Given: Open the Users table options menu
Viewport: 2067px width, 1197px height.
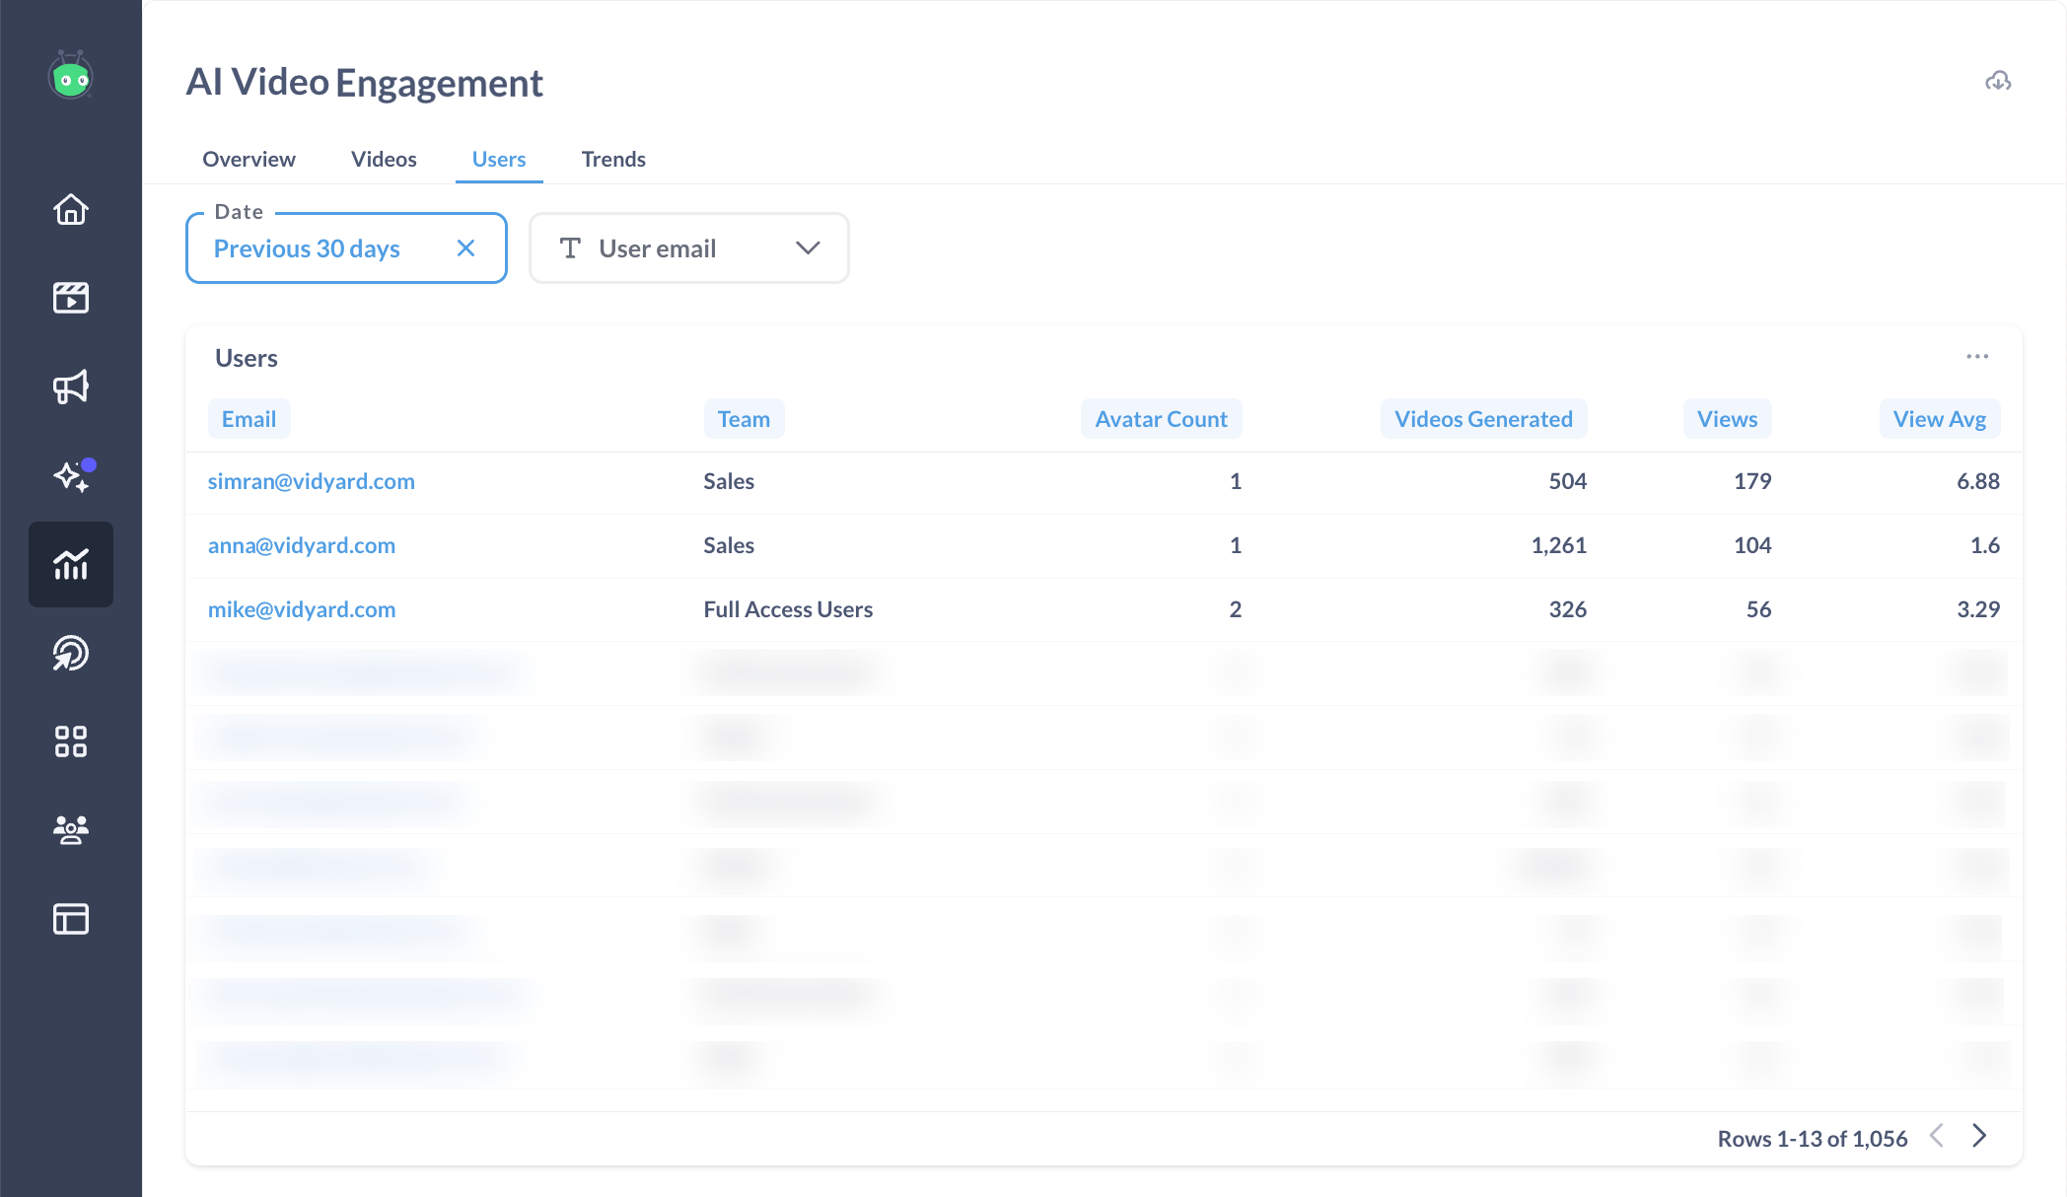Looking at the screenshot, I should (x=1977, y=357).
